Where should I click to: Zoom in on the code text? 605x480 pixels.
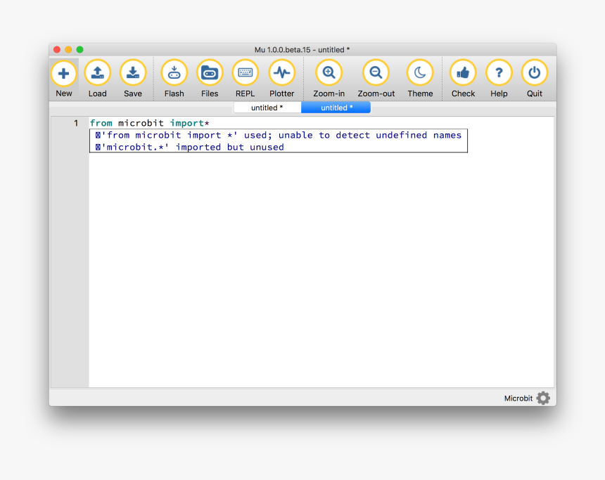pos(329,77)
